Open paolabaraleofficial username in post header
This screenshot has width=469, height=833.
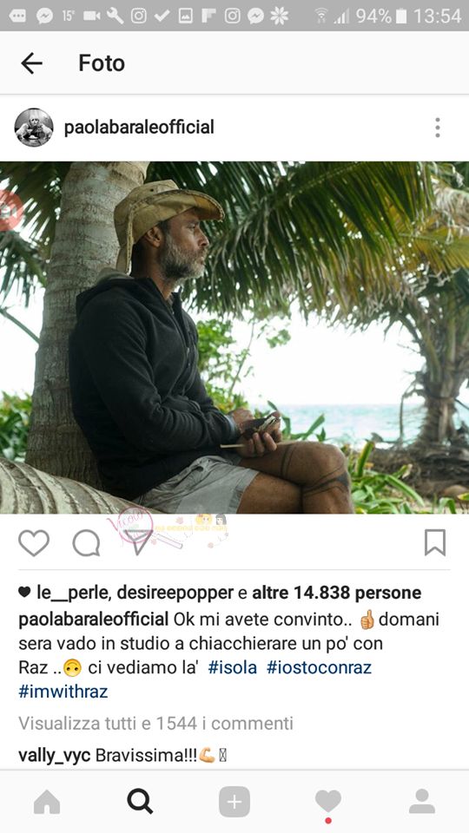(x=139, y=128)
